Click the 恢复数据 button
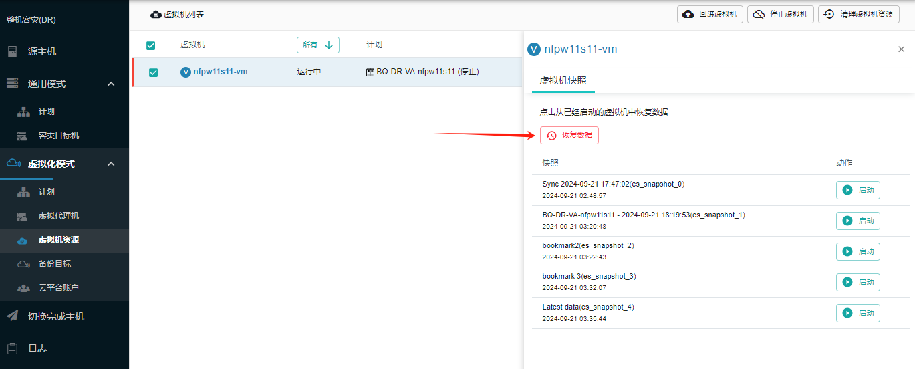The width and height of the screenshot is (915, 369). point(569,136)
